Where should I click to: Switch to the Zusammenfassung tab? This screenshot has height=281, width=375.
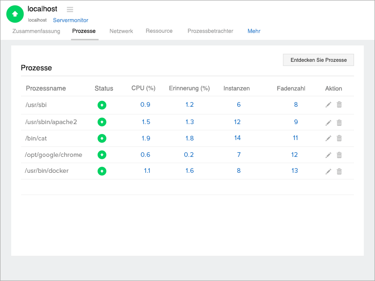(36, 31)
